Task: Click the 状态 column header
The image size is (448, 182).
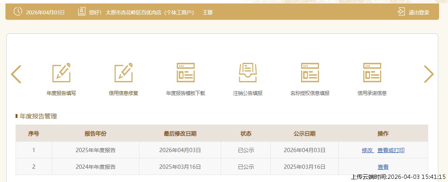Action: pyautogui.click(x=246, y=133)
